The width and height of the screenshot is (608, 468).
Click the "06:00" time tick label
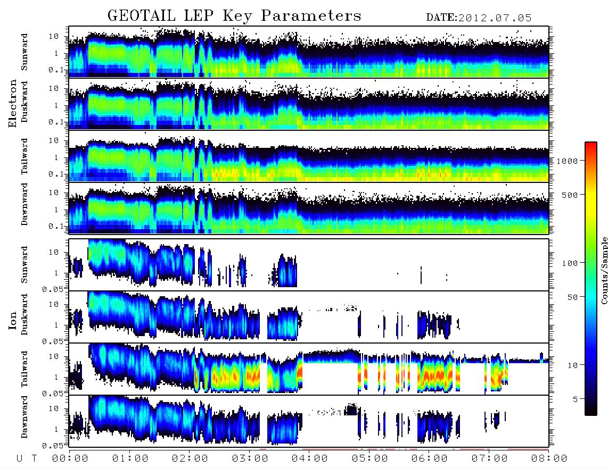click(430, 459)
